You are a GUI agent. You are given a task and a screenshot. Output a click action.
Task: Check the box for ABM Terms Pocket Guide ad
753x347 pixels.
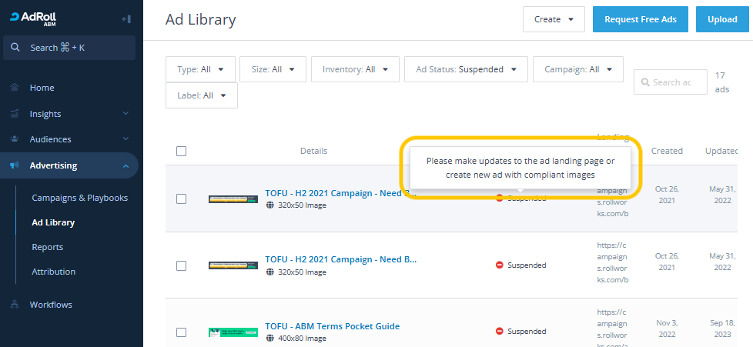click(181, 332)
